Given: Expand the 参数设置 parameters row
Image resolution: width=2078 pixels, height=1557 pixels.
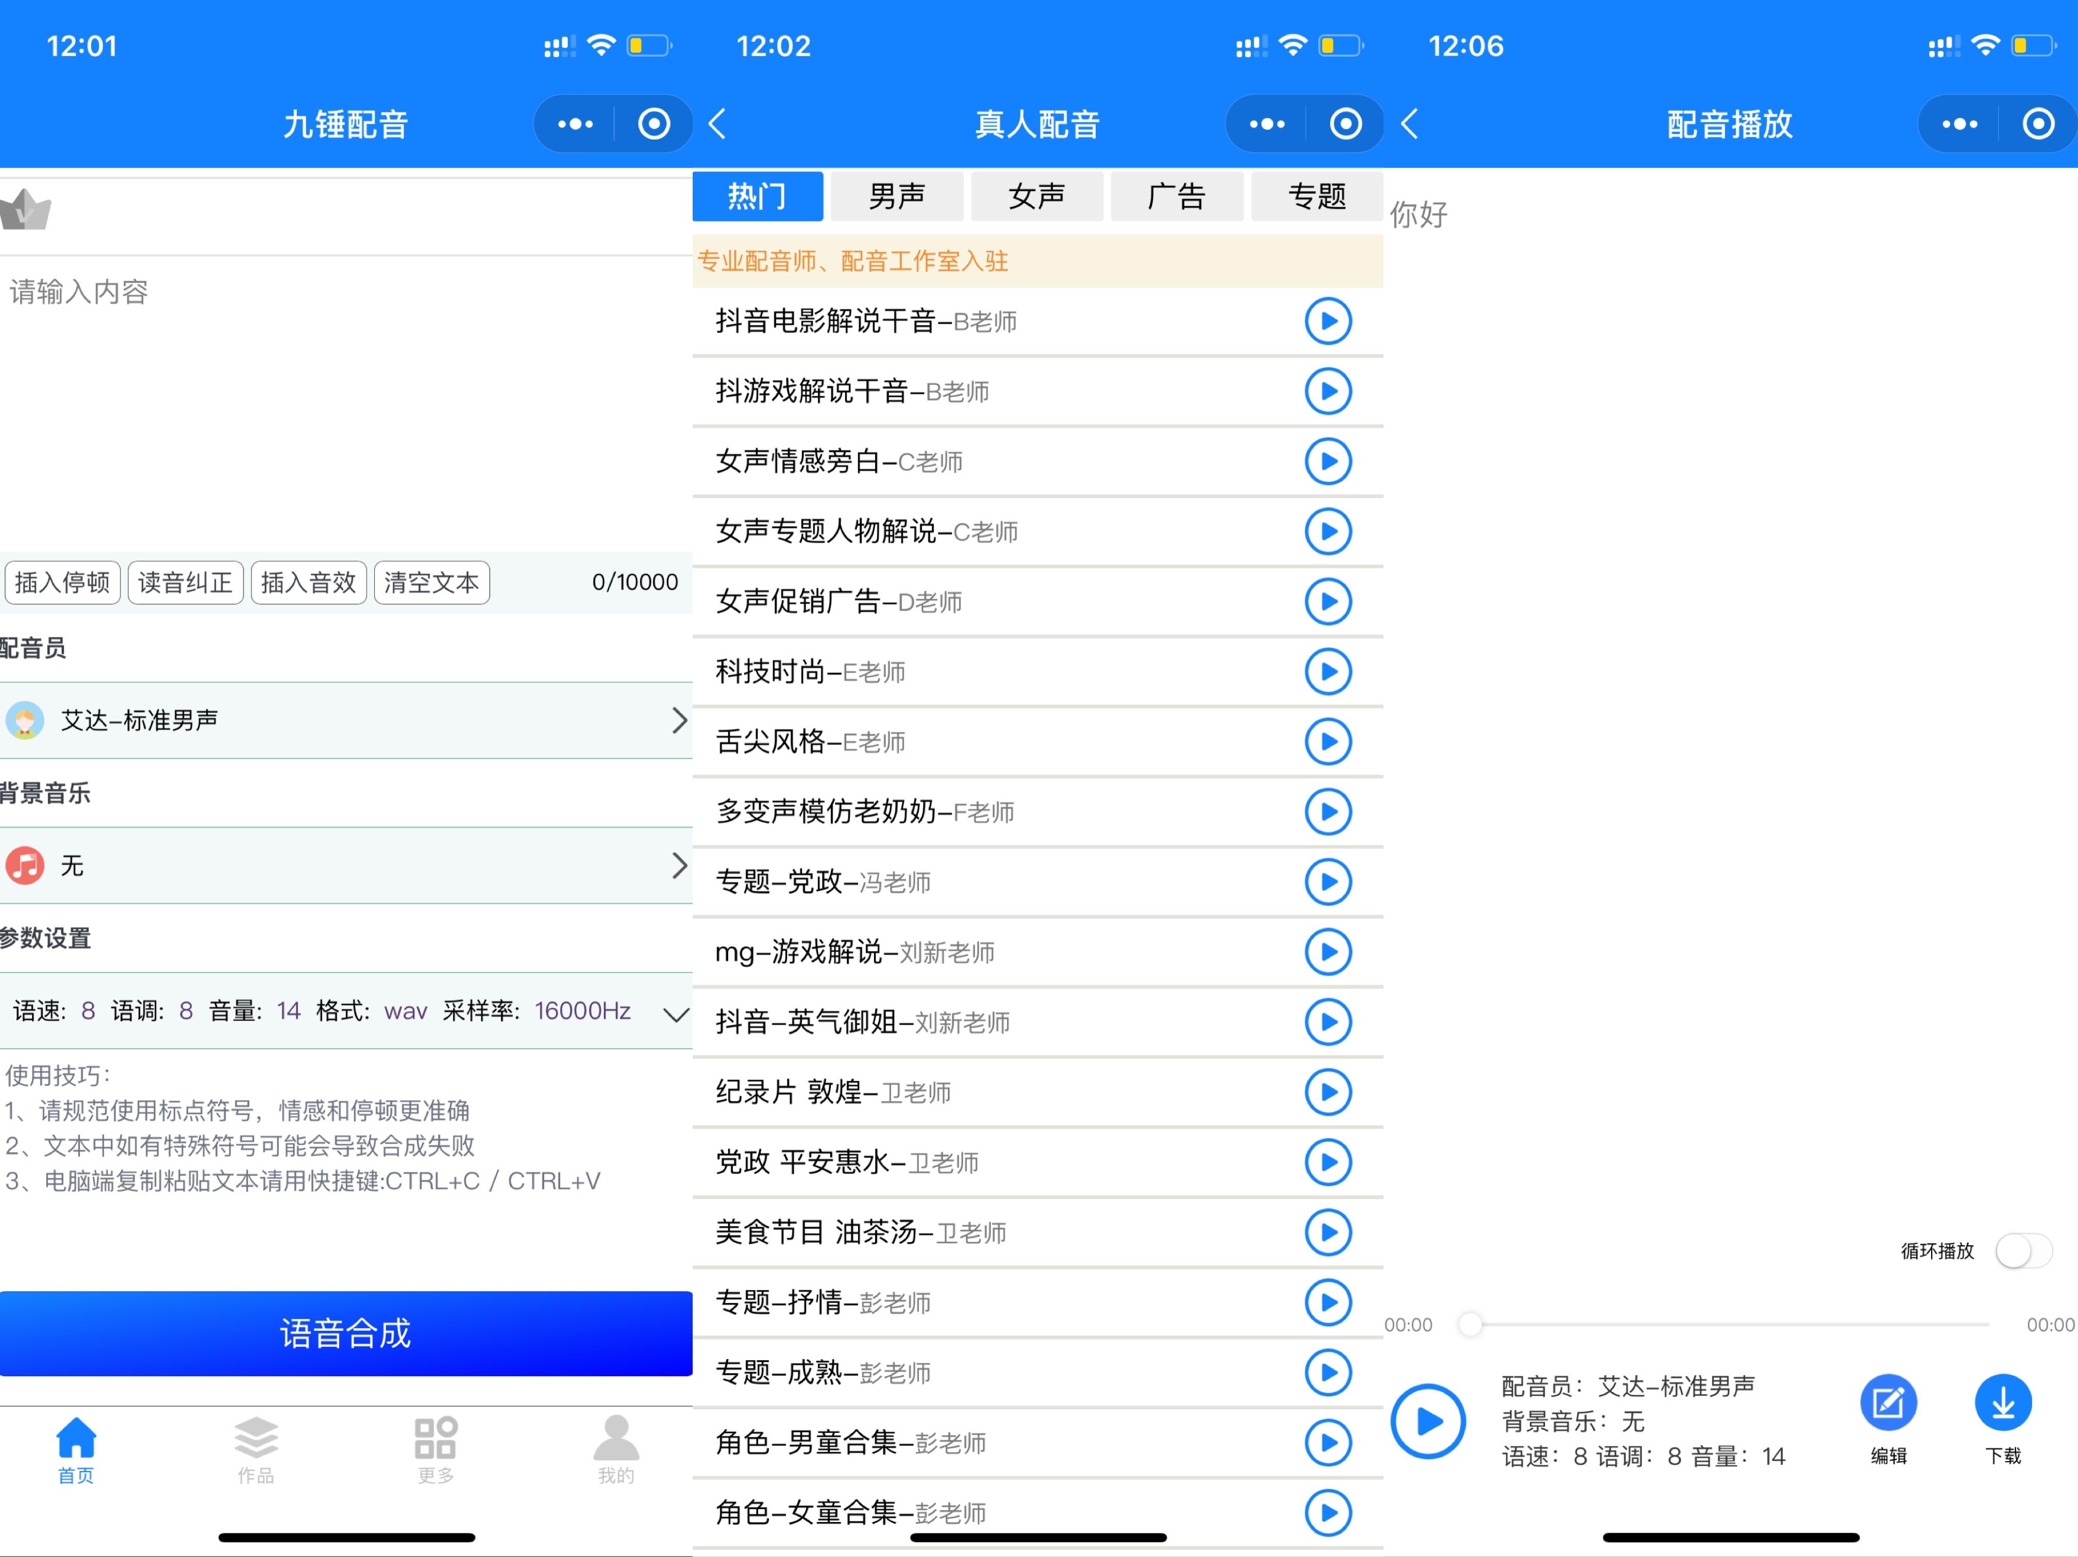Looking at the screenshot, I should tap(346, 1011).
